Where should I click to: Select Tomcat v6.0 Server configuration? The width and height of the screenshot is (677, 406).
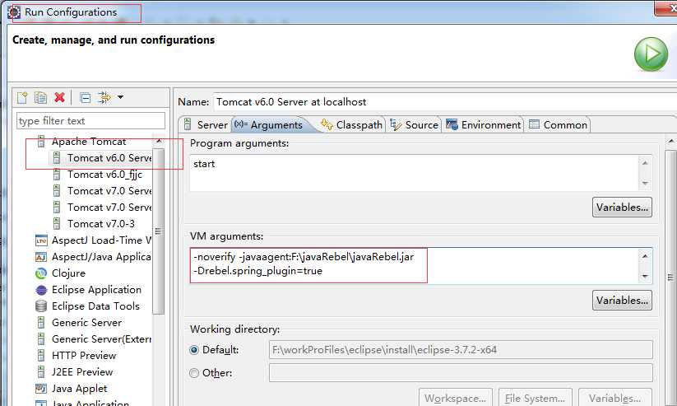click(109, 158)
